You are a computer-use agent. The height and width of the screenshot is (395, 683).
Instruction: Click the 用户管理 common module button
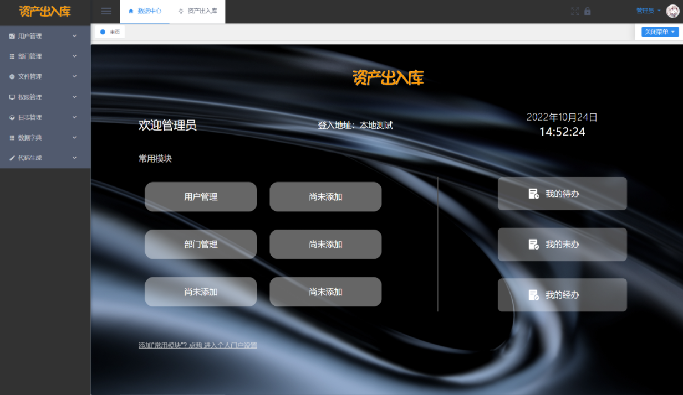(201, 197)
